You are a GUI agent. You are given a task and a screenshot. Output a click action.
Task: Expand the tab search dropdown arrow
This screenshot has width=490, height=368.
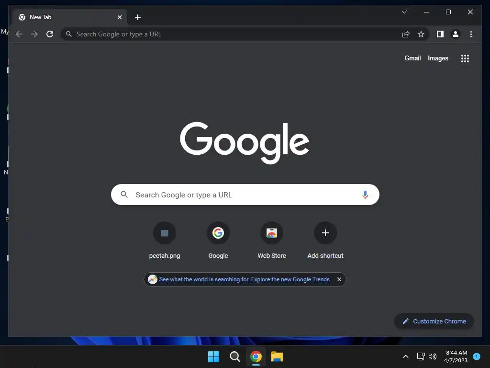pyautogui.click(x=404, y=12)
